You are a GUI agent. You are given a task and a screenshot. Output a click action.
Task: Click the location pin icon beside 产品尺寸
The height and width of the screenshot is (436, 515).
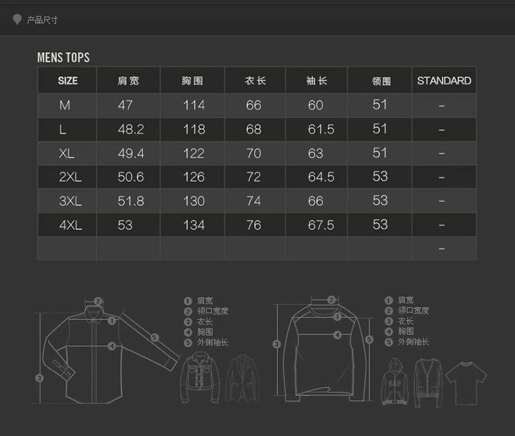16,19
